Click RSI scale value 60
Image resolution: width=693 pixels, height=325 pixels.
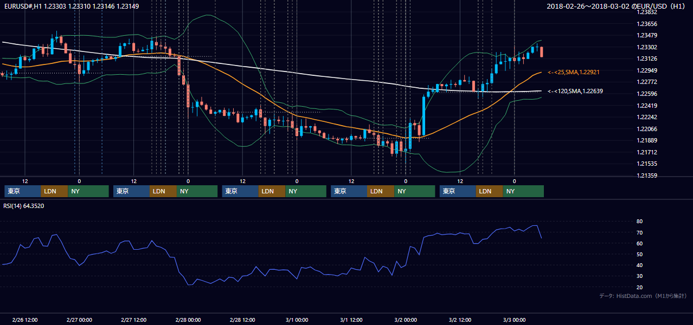click(x=640, y=243)
